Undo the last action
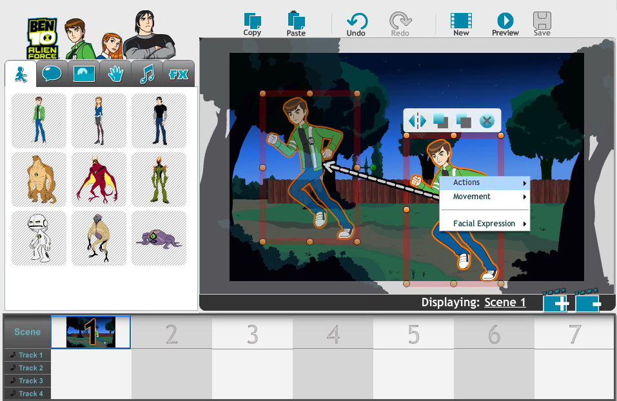Viewport: 617px width, 401px height. [x=356, y=24]
